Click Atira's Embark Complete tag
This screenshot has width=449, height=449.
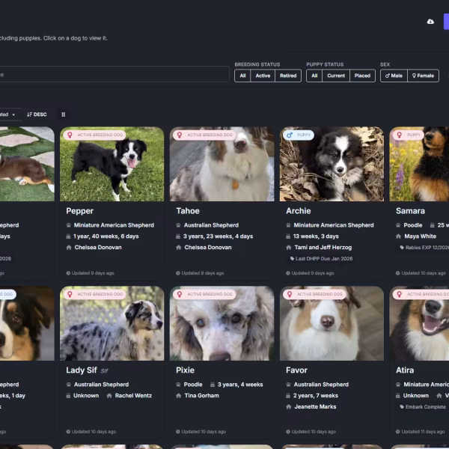click(423, 406)
